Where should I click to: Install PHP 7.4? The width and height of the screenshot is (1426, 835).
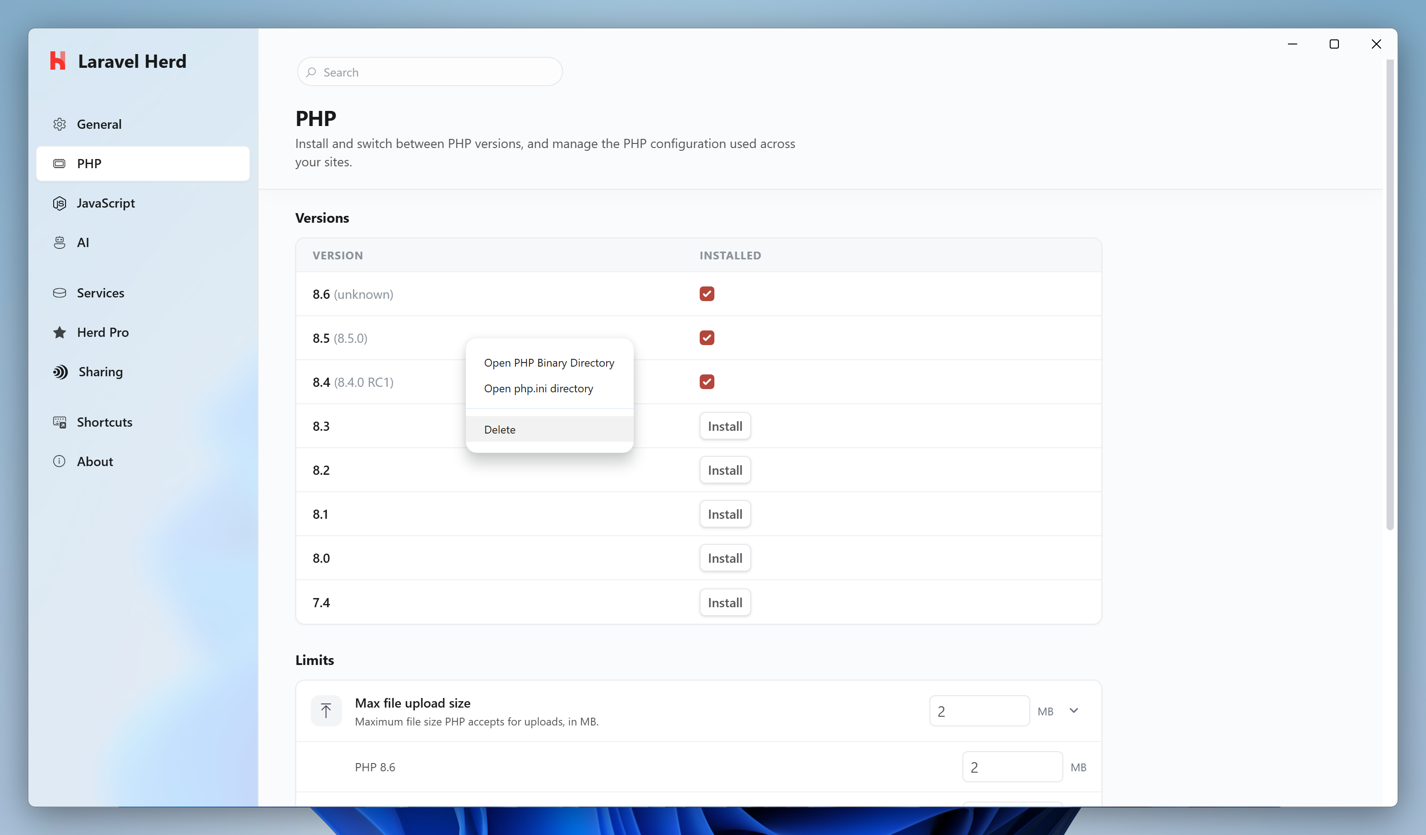click(x=725, y=603)
